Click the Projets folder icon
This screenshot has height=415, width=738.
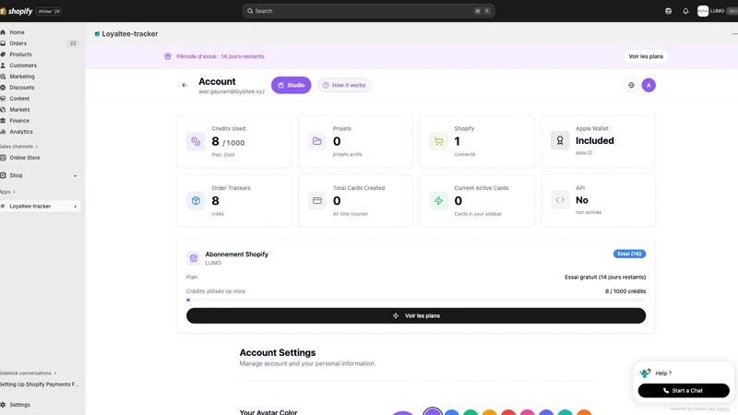click(317, 141)
